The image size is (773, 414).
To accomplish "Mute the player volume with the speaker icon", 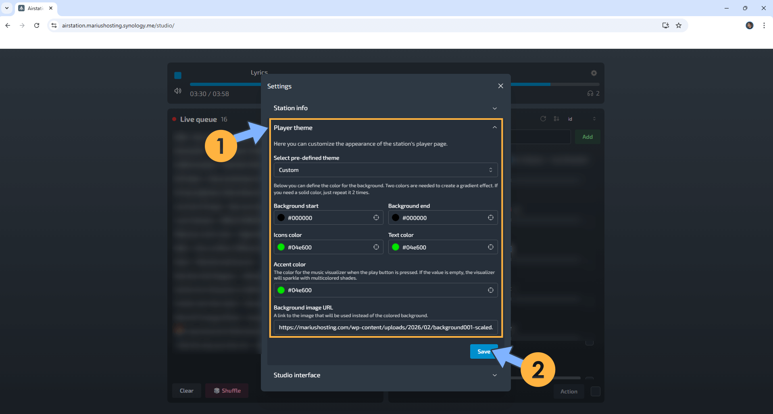I will [177, 91].
